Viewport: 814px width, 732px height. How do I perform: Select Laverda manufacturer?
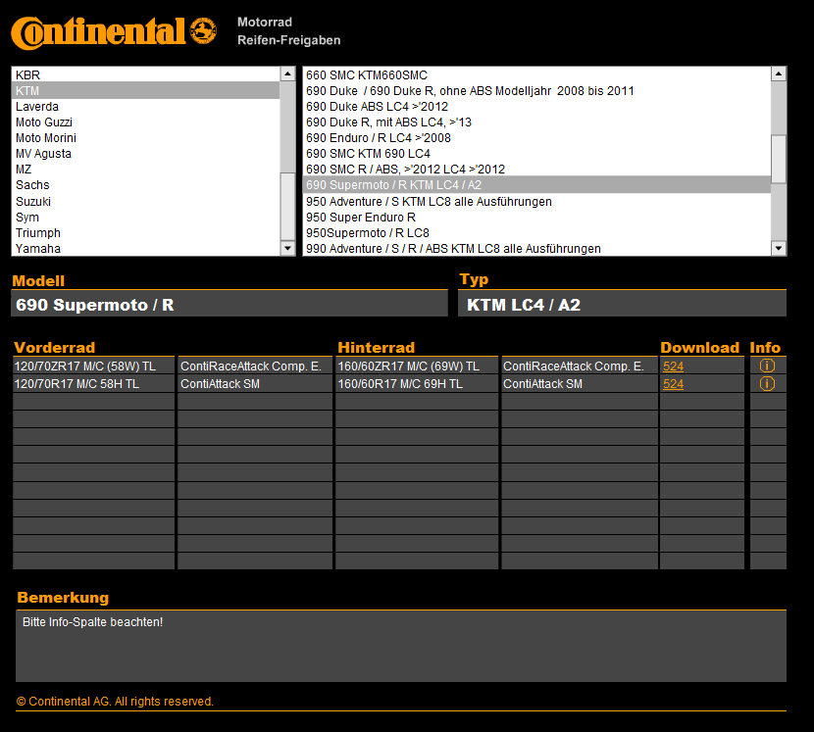(145, 107)
